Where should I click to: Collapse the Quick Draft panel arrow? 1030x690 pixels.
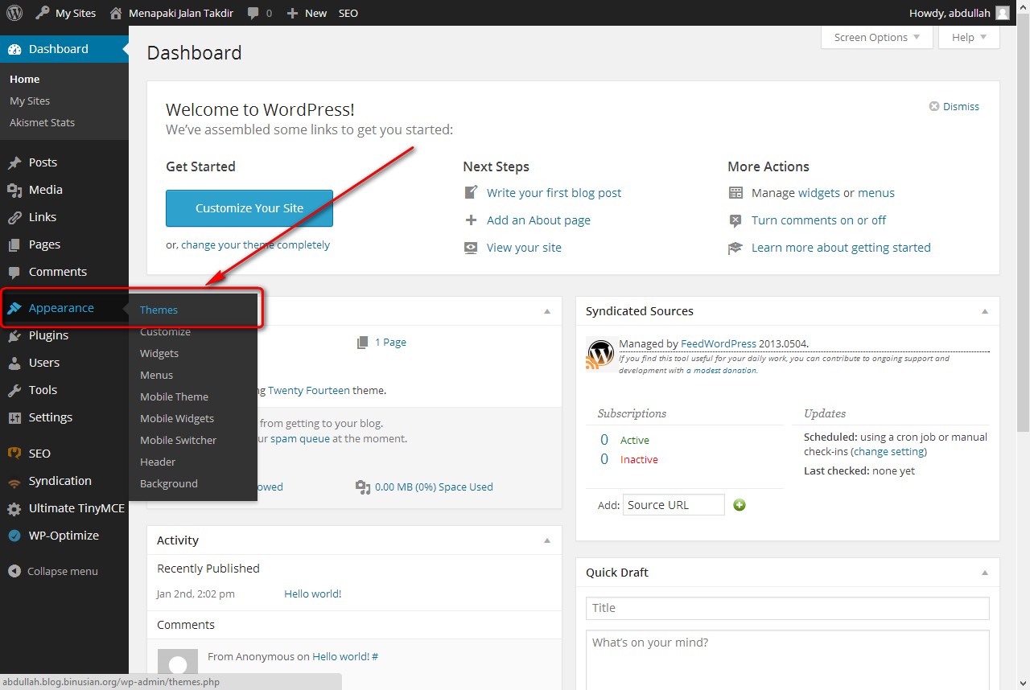tap(985, 573)
